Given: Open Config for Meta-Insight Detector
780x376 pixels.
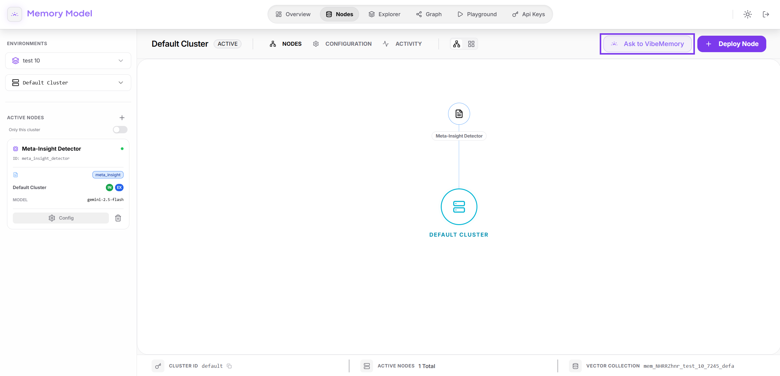Looking at the screenshot, I should (x=61, y=218).
